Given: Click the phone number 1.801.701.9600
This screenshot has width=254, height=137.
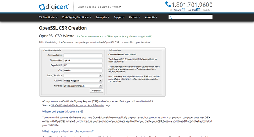Looking at the screenshot, I should pos(192,5).
